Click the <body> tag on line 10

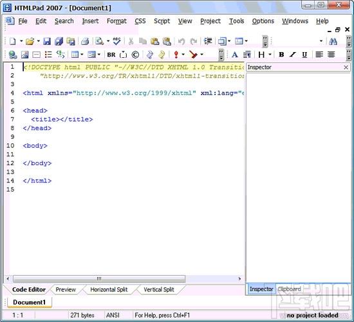[35, 146]
